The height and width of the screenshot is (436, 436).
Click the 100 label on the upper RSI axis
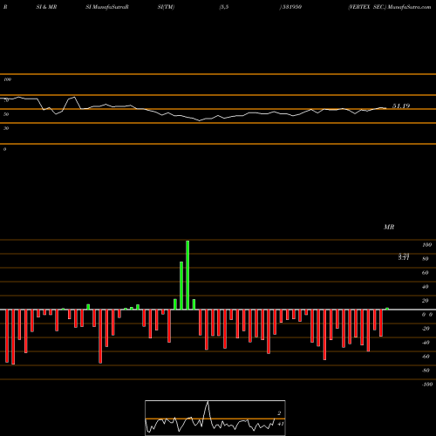8,79
